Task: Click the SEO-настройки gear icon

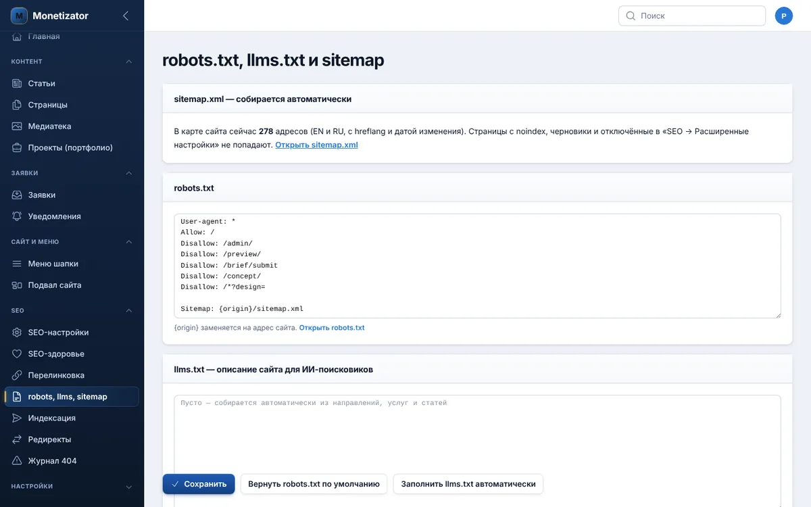Action: [x=17, y=333]
